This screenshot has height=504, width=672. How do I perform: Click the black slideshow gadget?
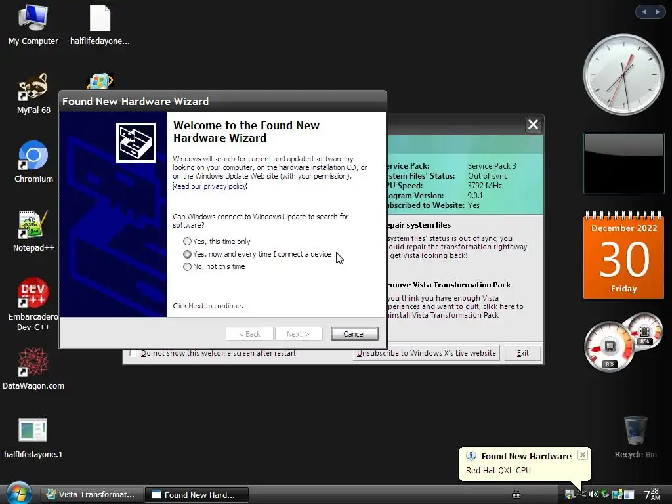click(x=623, y=163)
